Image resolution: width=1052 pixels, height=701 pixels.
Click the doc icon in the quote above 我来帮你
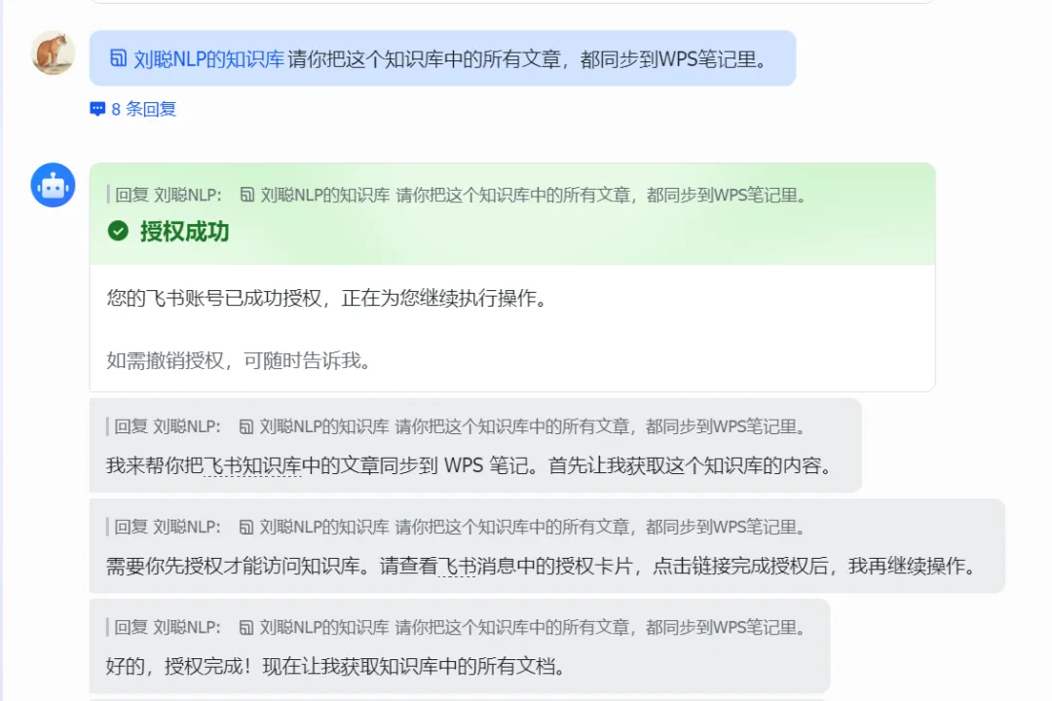(x=246, y=426)
